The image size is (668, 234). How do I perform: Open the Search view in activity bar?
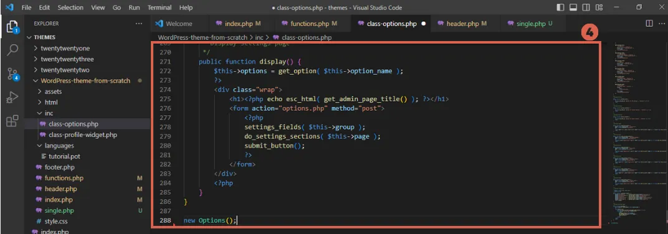(12, 50)
